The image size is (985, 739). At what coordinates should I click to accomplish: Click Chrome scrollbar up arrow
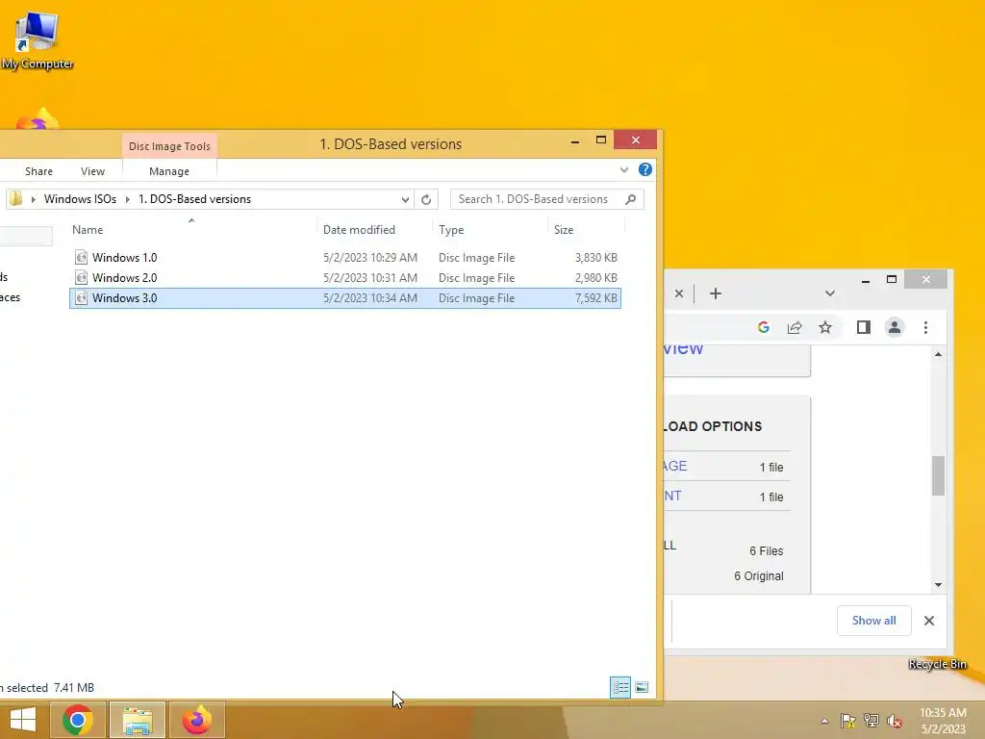pyautogui.click(x=938, y=354)
